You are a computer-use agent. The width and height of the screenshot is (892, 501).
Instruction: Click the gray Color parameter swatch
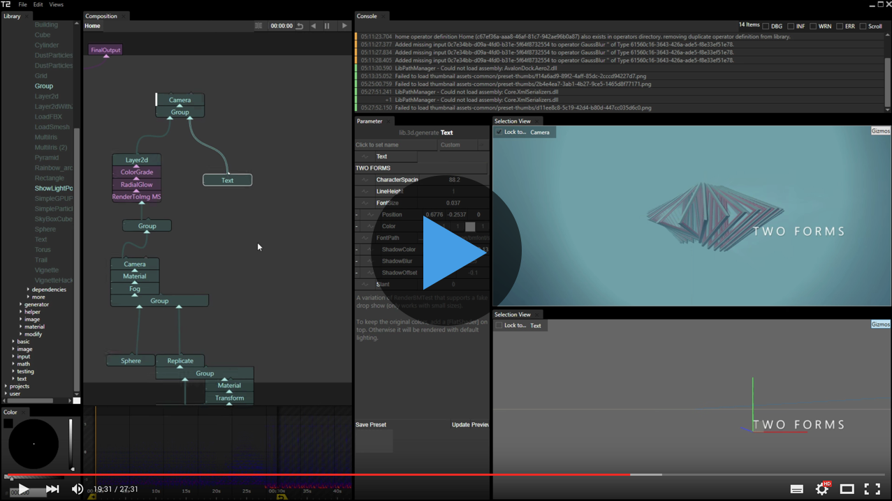click(x=470, y=227)
